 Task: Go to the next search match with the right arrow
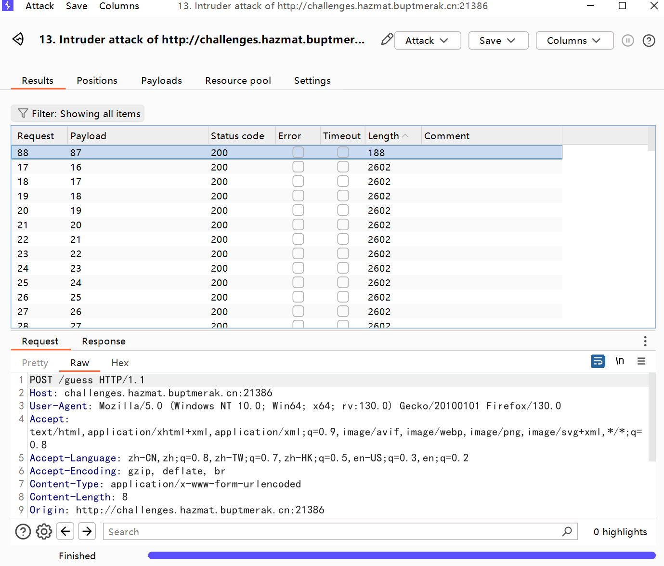87,531
